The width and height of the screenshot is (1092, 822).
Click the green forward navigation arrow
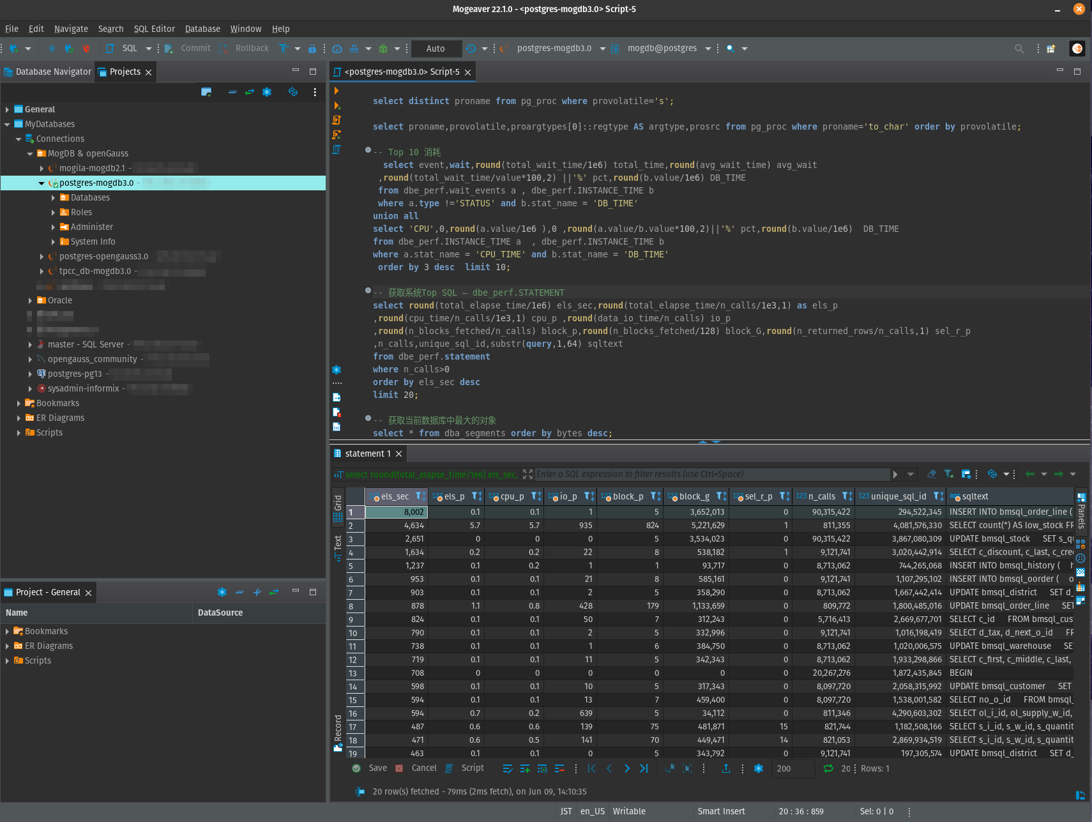(x=1059, y=474)
